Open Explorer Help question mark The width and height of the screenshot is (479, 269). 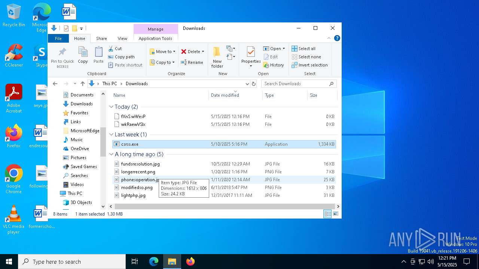pos(337,38)
